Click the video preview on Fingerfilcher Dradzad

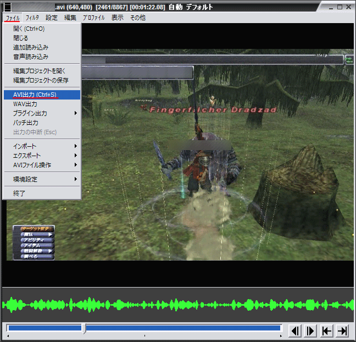click(213, 110)
